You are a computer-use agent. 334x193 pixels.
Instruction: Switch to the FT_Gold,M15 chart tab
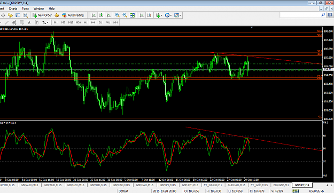259,185
